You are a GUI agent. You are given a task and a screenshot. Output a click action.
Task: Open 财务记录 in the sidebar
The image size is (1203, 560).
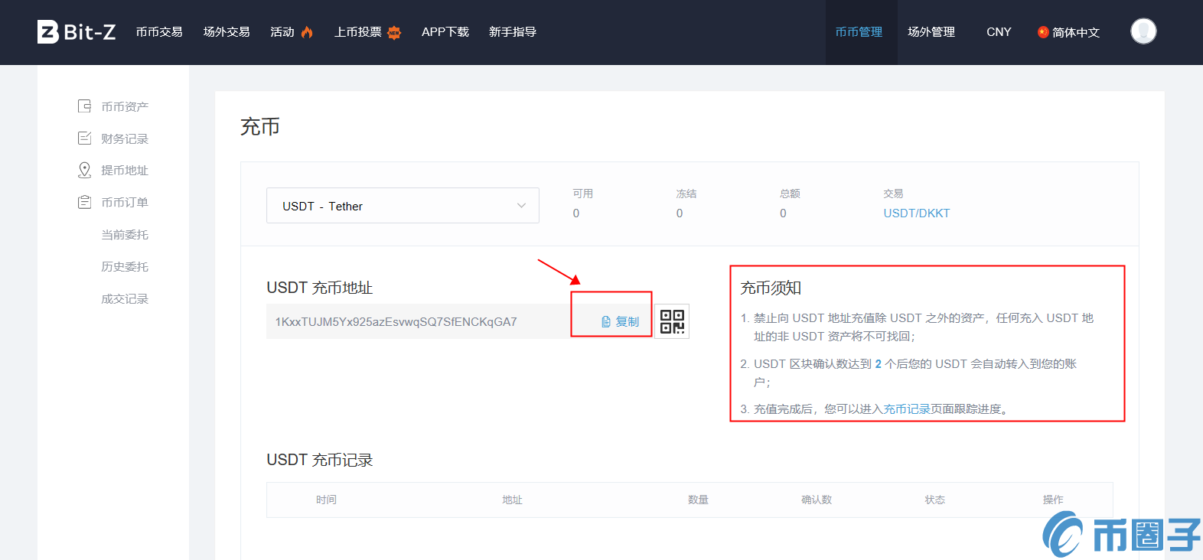coord(125,138)
